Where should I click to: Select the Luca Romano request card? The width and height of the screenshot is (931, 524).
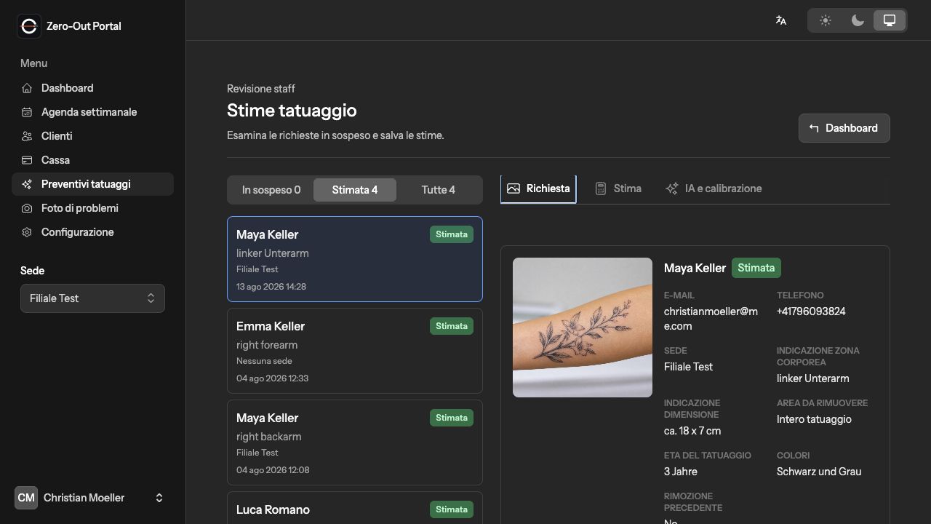(x=355, y=508)
